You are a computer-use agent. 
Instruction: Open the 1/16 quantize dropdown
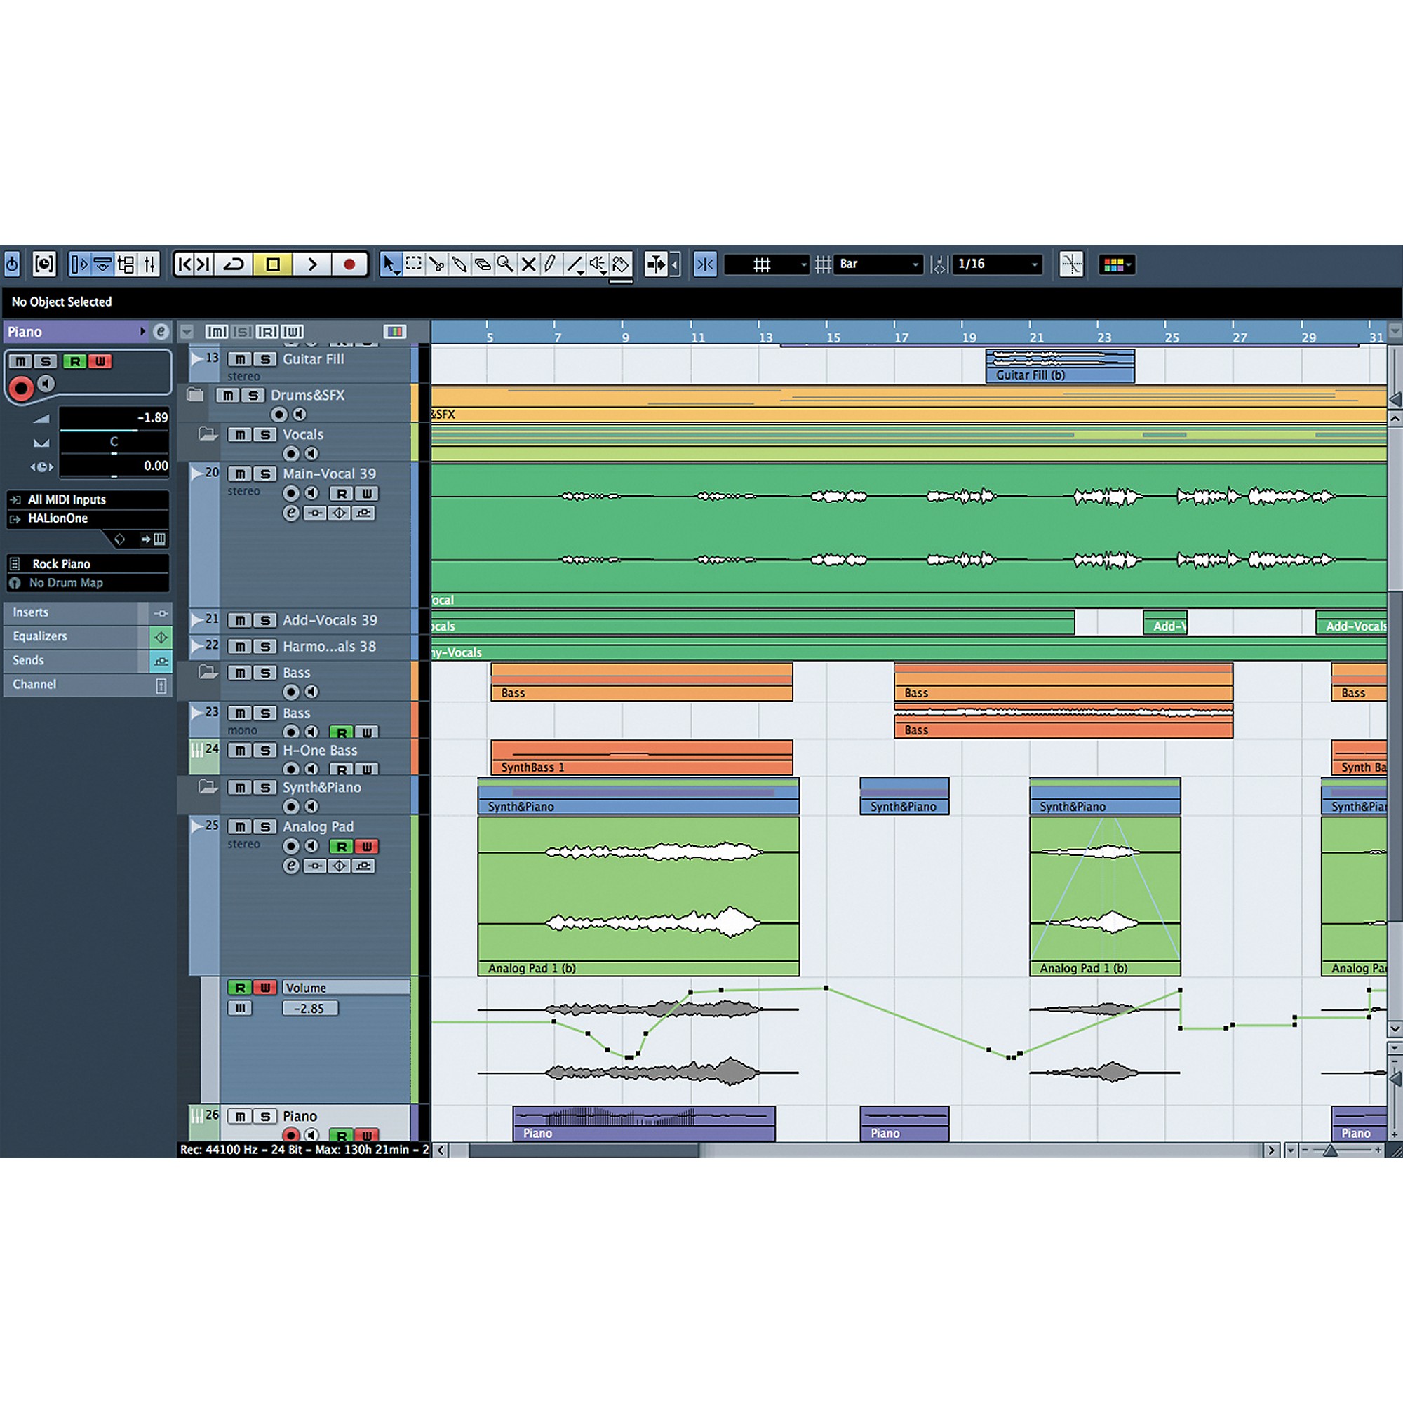click(x=998, y=264)
